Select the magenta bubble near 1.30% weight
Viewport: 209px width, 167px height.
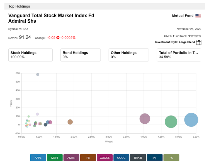(x=50, y=122)
